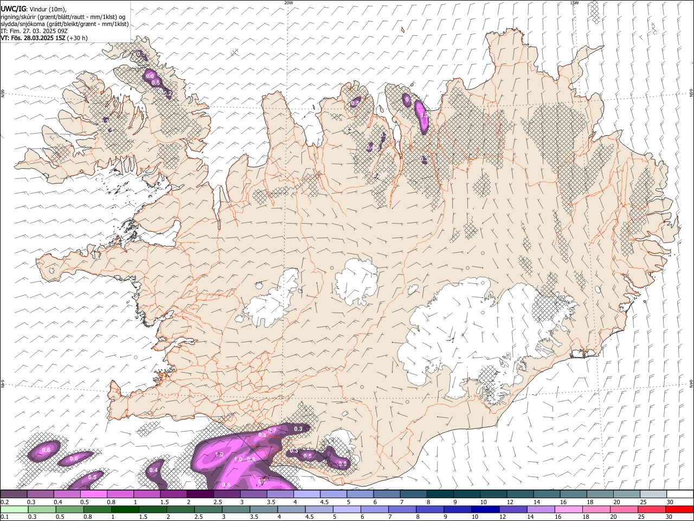Viewport: 694px width, 521px height.
Task: Click the 15W longitude label
Action: (x=574, y=3)
